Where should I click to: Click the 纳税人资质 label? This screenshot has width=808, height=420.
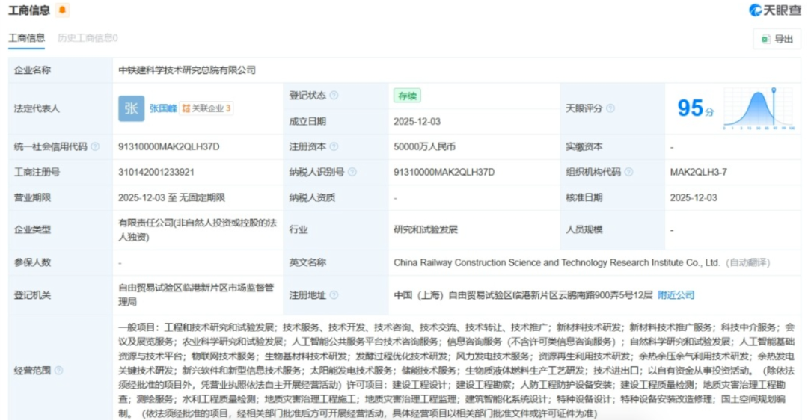click(x=312, y=197)
